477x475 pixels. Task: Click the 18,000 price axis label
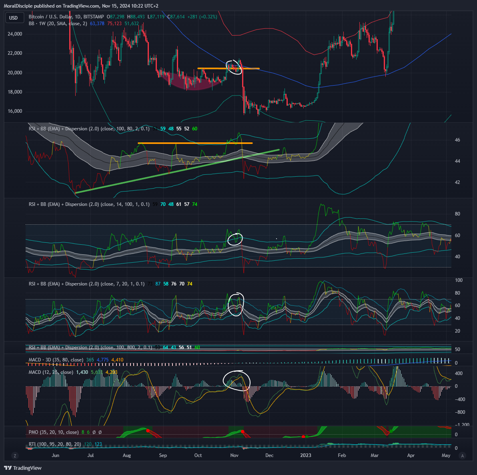15,92
